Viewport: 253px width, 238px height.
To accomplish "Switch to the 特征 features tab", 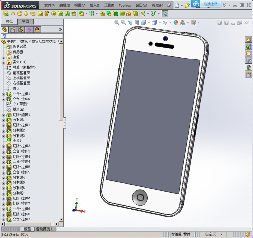I will [9, 21].
